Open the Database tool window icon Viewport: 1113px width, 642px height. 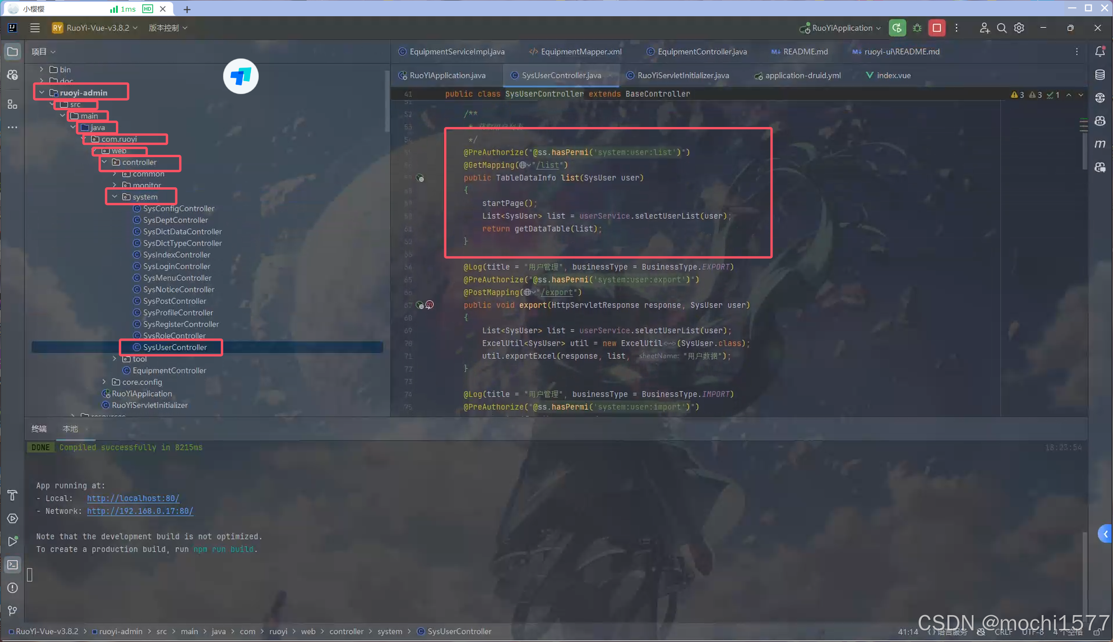(1100, 75)
